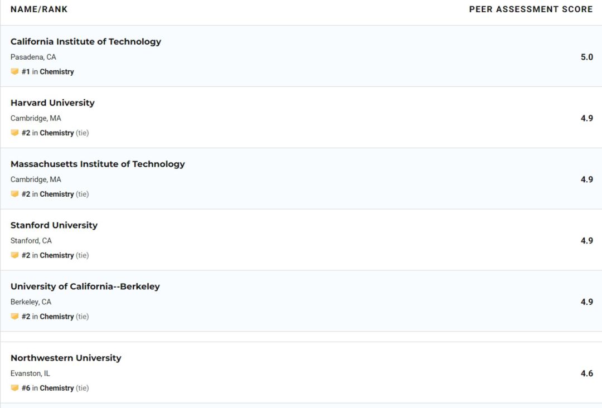Open the Harvard University listing
Viewport: 602px width, 408px height.
(52, 103)
